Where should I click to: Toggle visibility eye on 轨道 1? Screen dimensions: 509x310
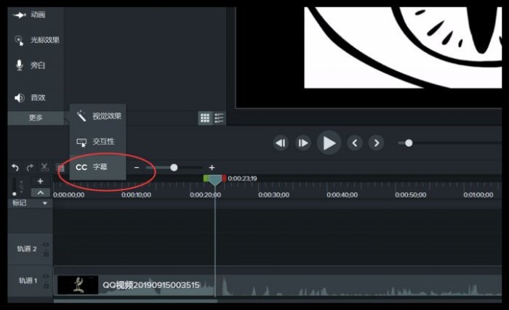46,277
